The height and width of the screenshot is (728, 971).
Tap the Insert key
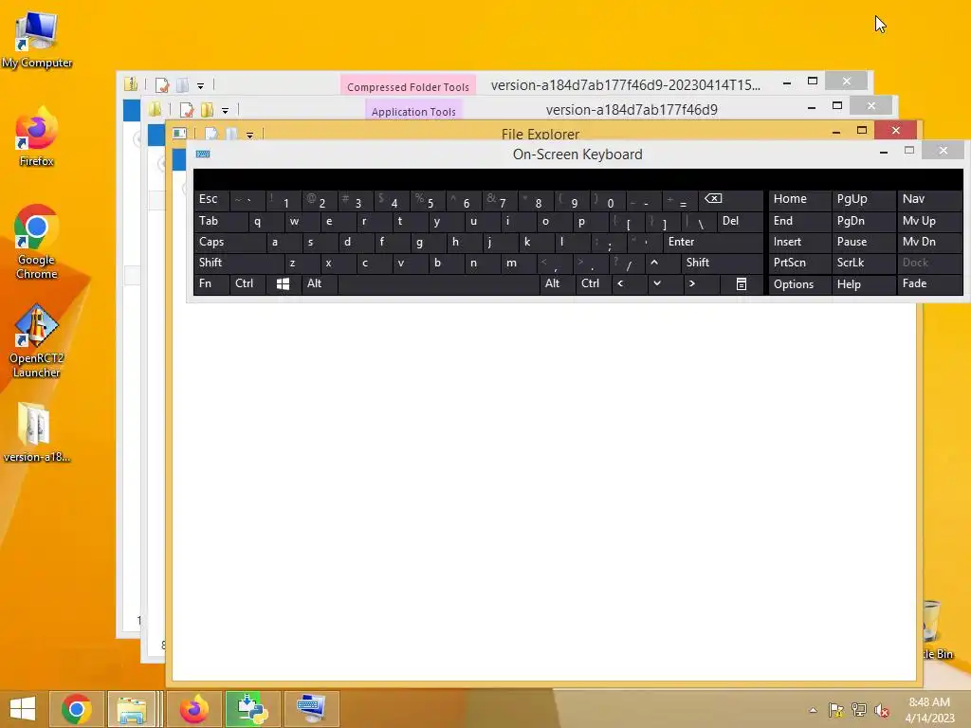click(799, 242)
